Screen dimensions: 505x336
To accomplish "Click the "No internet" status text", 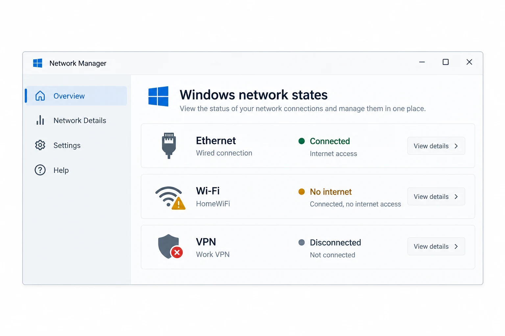I will (x=331, y=192).
